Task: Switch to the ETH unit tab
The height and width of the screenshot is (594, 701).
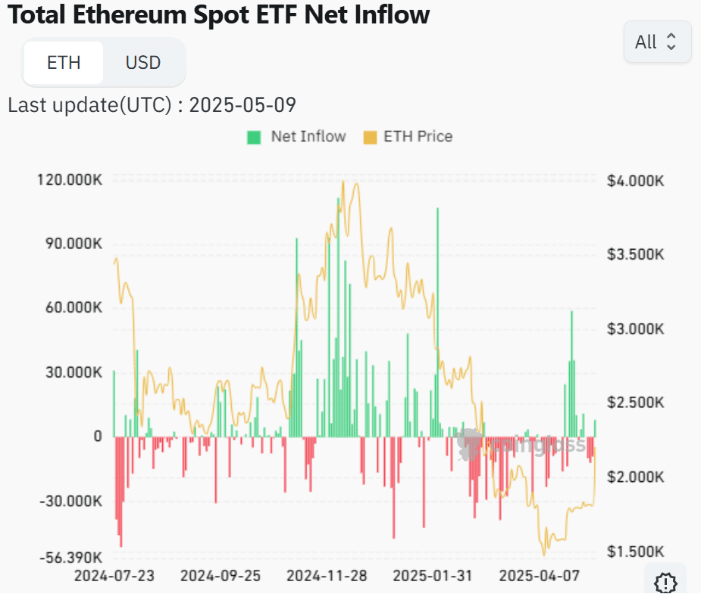Action: 64,62
